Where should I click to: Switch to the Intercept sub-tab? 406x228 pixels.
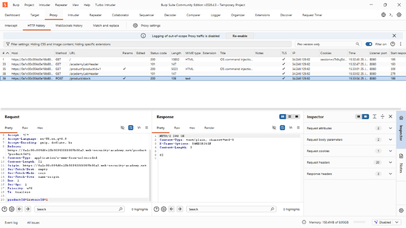[x=11, y=26]
